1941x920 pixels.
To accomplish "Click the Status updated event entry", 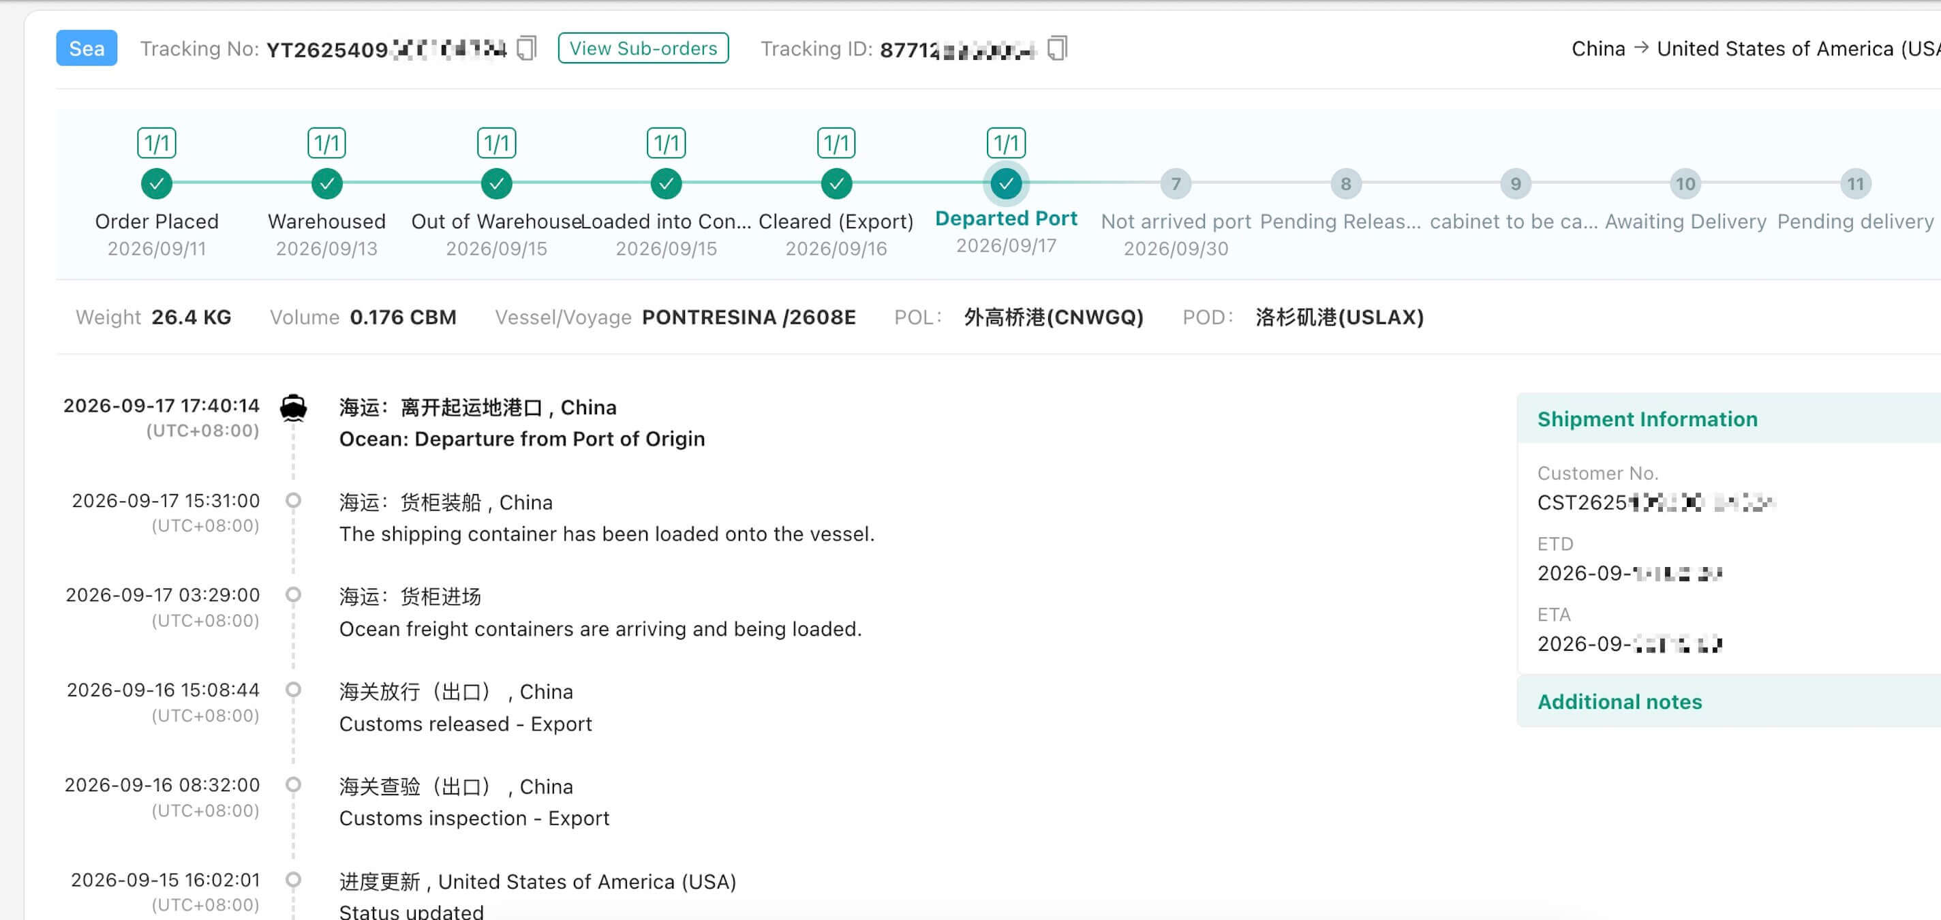I will coord(412,911).
